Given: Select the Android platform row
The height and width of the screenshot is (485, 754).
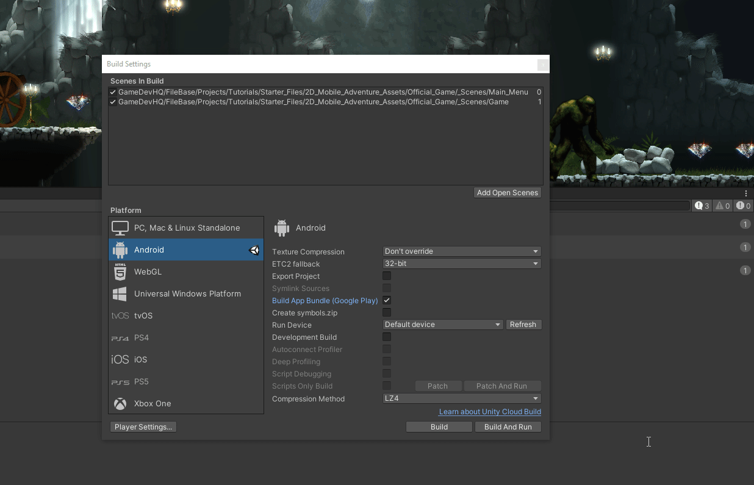Looking at the screenshot, I should pyautogui.click(x=186, y=250).
